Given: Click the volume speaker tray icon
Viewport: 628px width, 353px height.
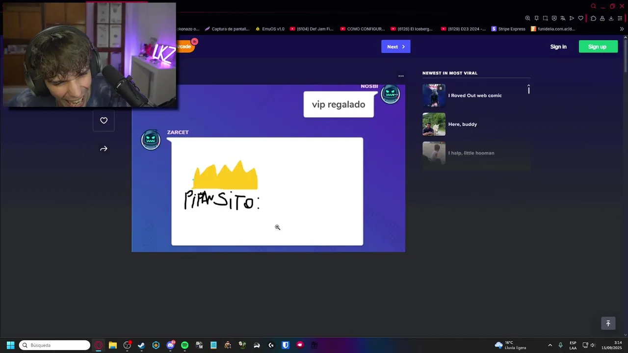Looking at the screenshot, I should 593,345.
